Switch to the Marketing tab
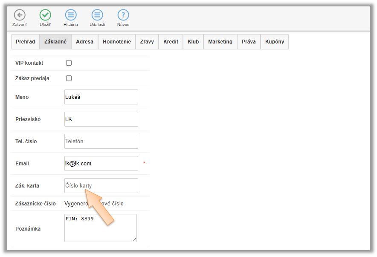The width and height of the screenshot is (377, 257). coord(220,42)
